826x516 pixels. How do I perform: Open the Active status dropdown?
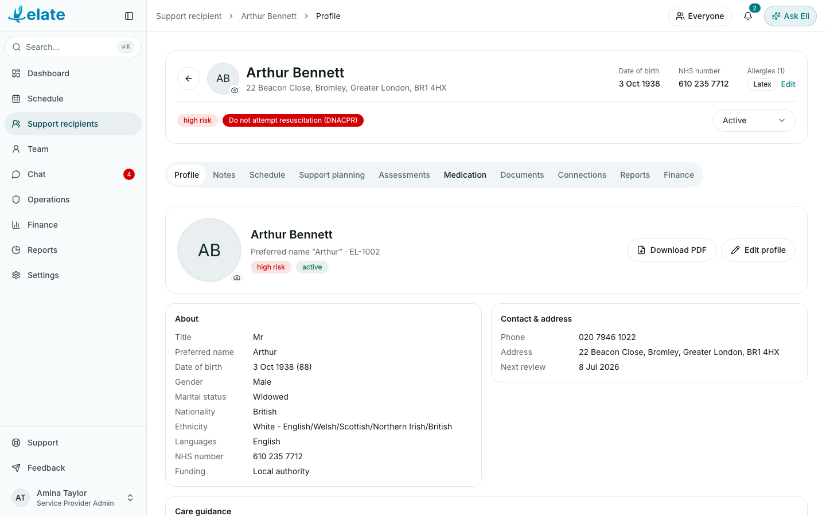pyautogui.click(x=754, y=120)
